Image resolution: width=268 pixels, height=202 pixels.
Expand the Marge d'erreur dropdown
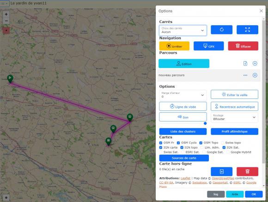[183, 95]
